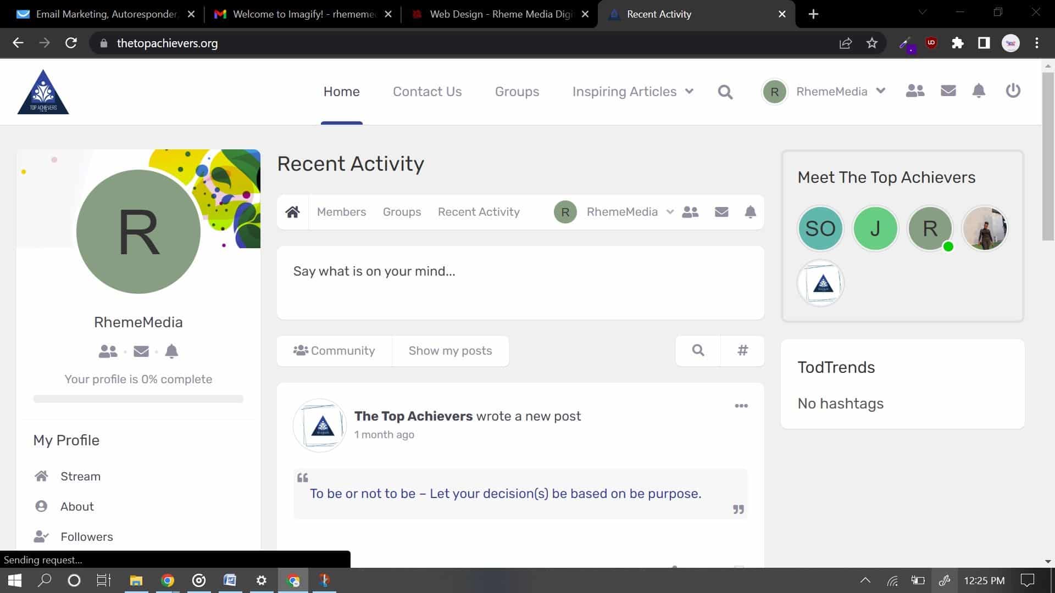Click envelope icon under RhemeMedia profile name
The height and width of the screenshot is (593, 1055).
click(x=141, y=351)
